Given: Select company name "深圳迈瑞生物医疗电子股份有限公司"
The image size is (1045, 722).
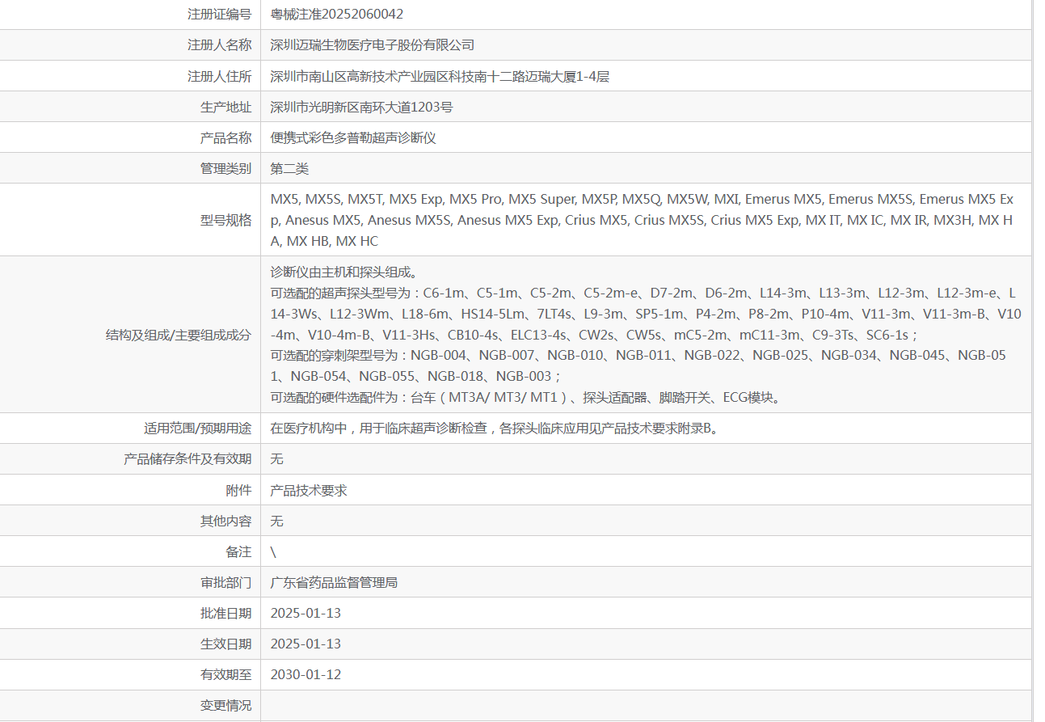Looking at the screenshot, I should click(373, 45).
